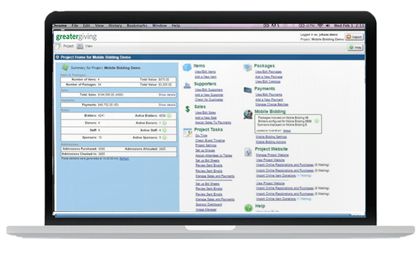Open Project Settings link

click(206, 145)
